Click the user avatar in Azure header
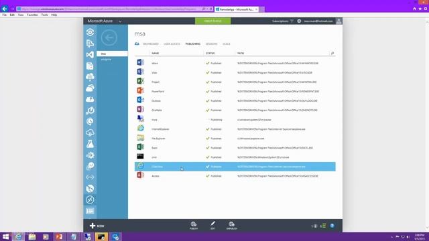The width and height of the screenshot is (429, 241). point(339,21)
